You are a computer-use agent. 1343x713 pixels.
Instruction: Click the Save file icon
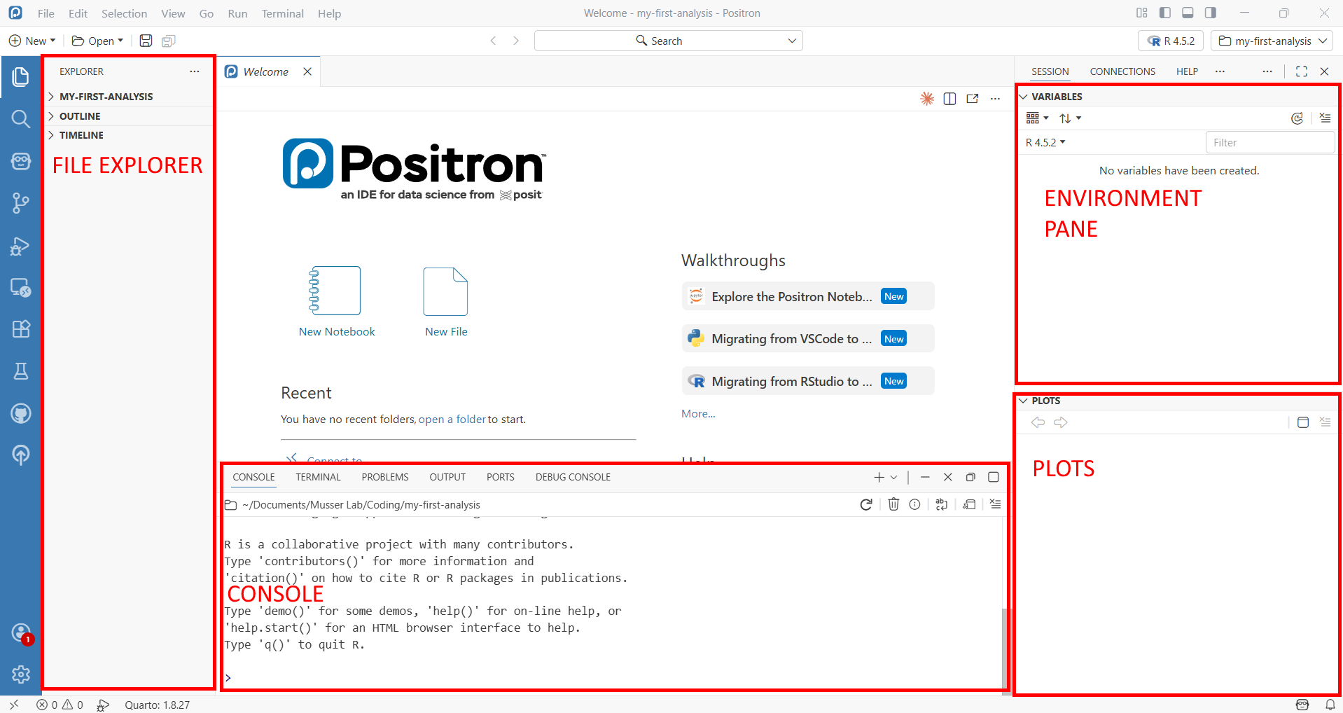click(146, 41)
